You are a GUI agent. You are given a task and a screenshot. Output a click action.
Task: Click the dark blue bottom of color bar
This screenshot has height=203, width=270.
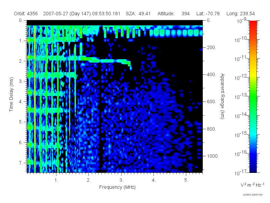[253, 171]
